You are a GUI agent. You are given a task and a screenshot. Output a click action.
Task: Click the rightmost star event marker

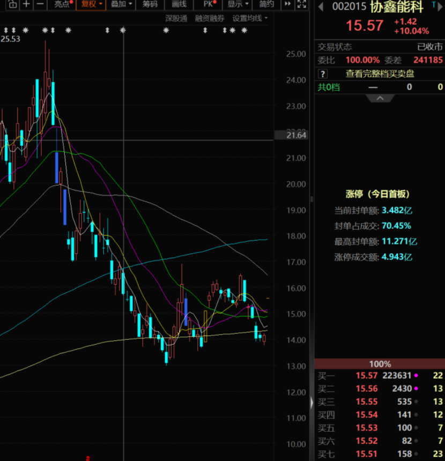[244, 30]
